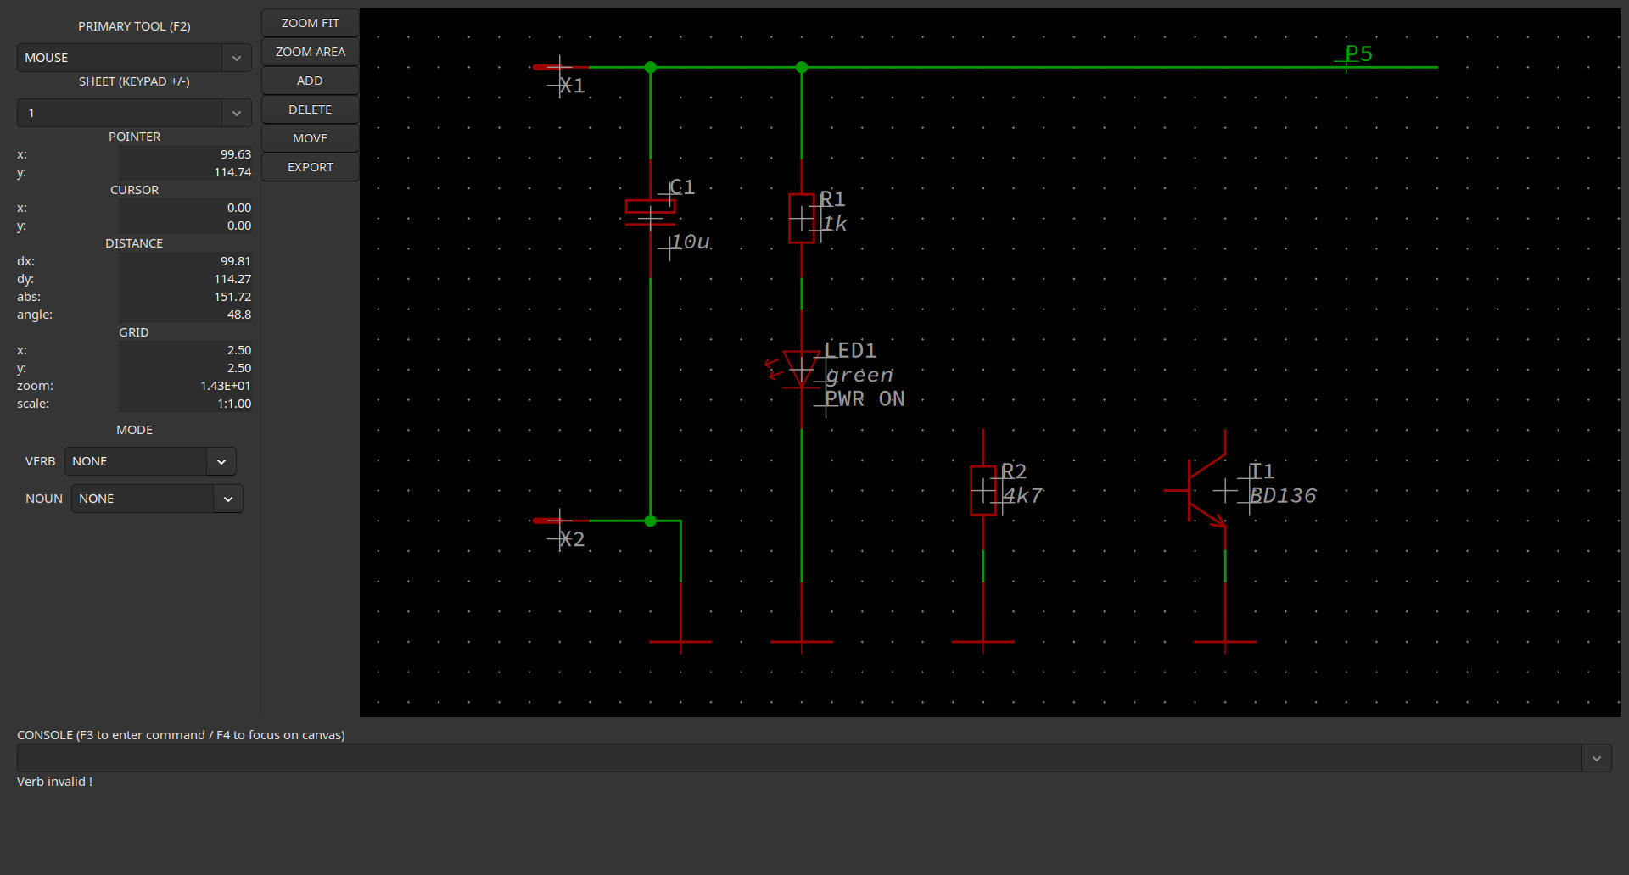Click the ADD button
Image resolution: width=1629 pixels, height=875 pixels.
point(310,81)
